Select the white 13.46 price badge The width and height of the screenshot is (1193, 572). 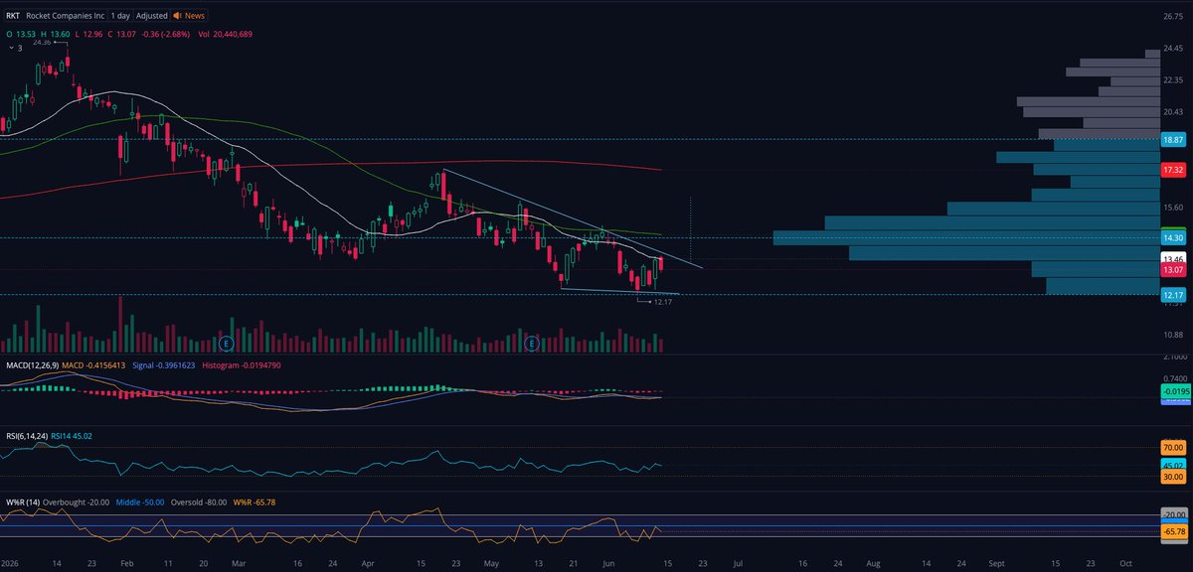click(x=1173, y=258)
